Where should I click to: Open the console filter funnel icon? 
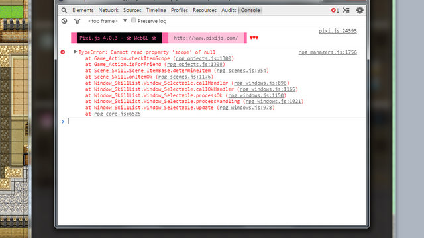click(x=78, y=21)
